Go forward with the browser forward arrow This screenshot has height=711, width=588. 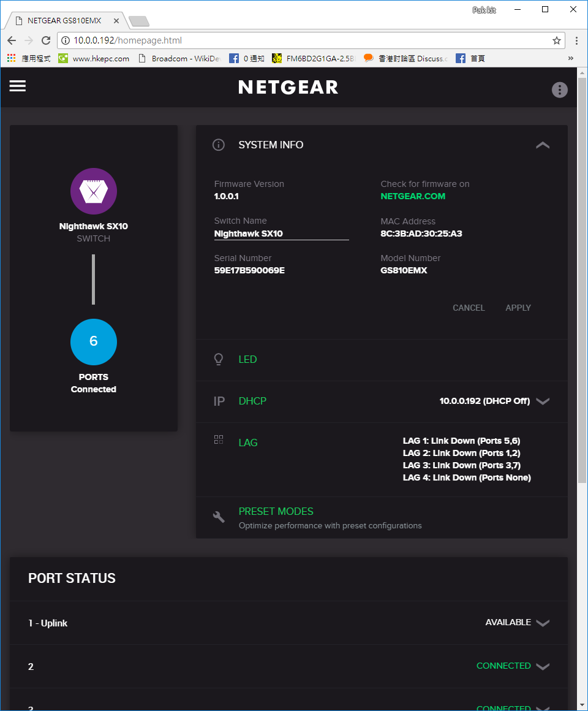[29, 40]
